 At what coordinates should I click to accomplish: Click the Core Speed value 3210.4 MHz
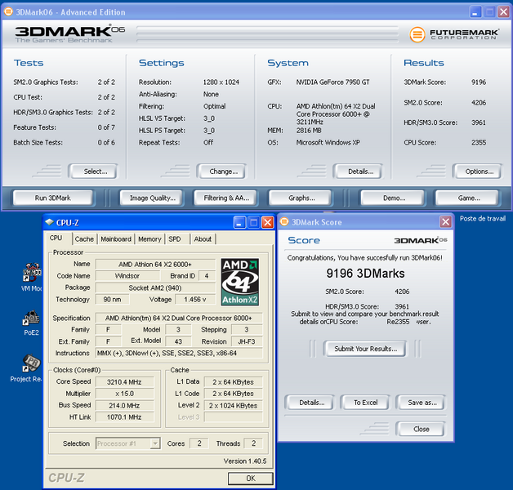click(x=124, y=381)
